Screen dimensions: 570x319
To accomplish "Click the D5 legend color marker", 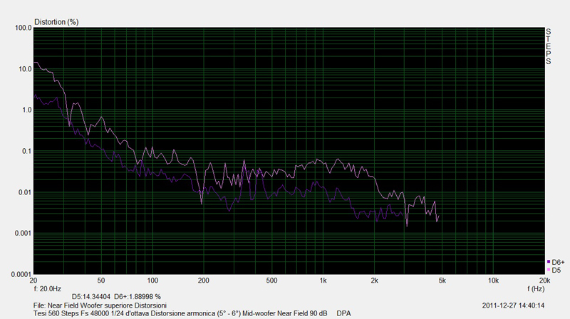I will (x=549, y=270).
